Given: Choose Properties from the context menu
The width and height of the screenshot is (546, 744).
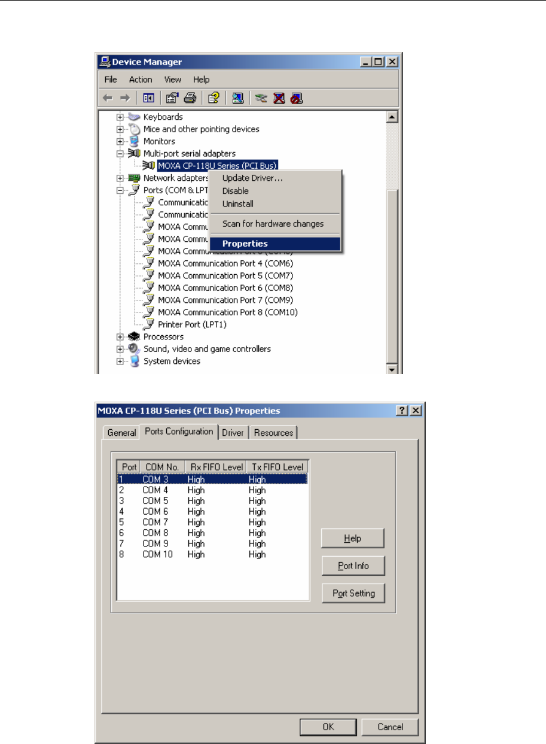Looking at the screenshot, I should click(x=275, y=244).
